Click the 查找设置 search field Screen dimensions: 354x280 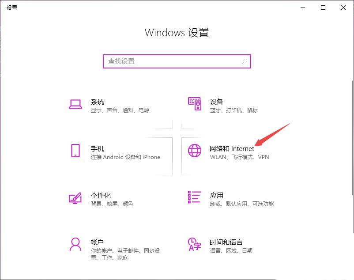coord(177,61)
